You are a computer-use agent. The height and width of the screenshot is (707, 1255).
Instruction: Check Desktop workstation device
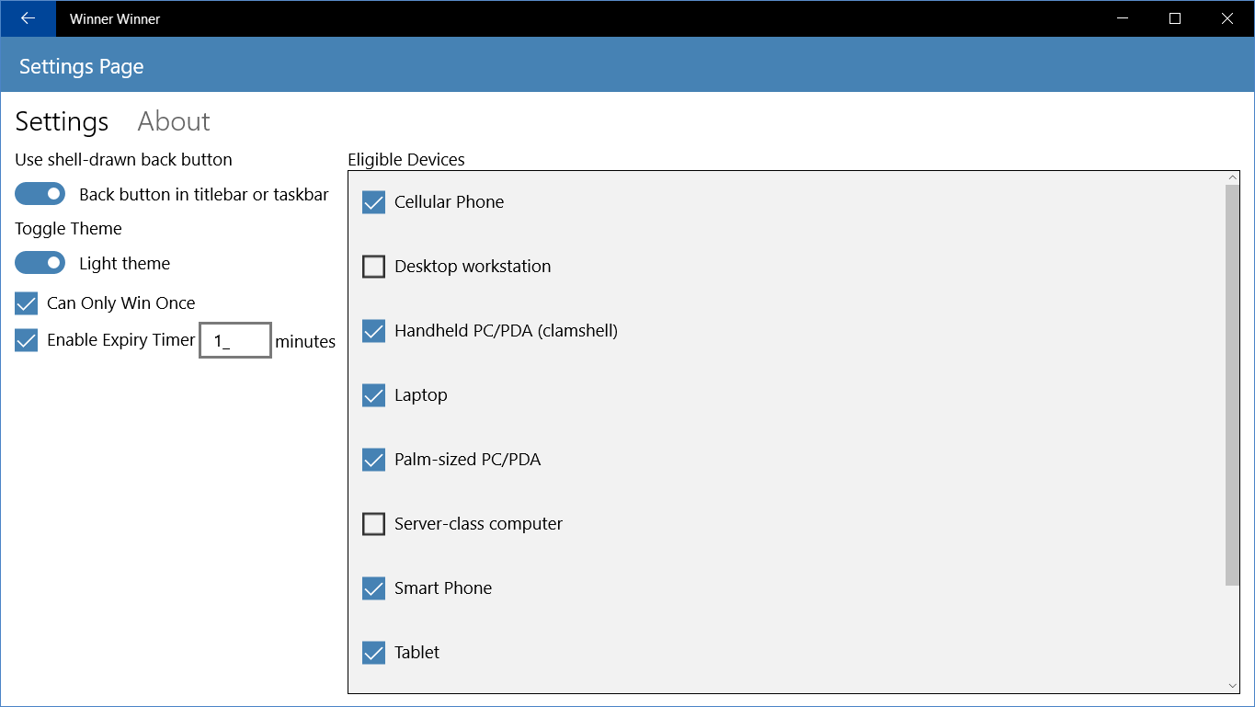tap(373, 267)
